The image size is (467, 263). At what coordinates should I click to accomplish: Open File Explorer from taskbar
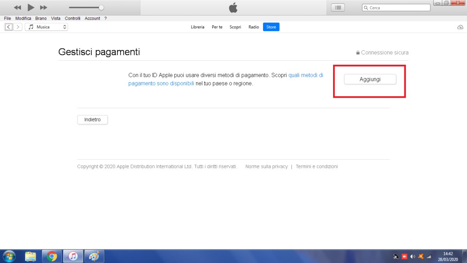[31, 256]
